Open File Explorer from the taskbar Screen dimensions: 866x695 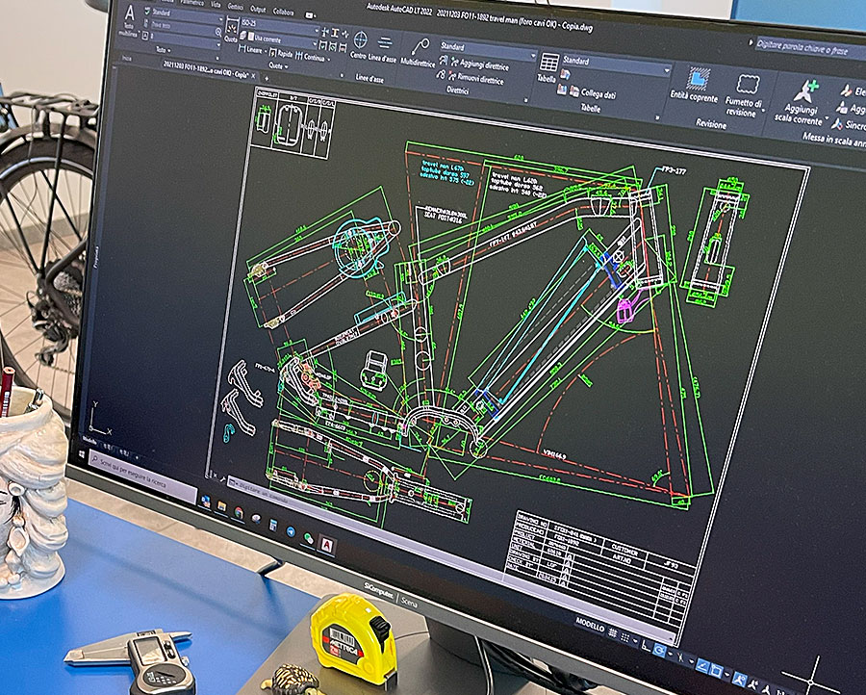point(222,505)
